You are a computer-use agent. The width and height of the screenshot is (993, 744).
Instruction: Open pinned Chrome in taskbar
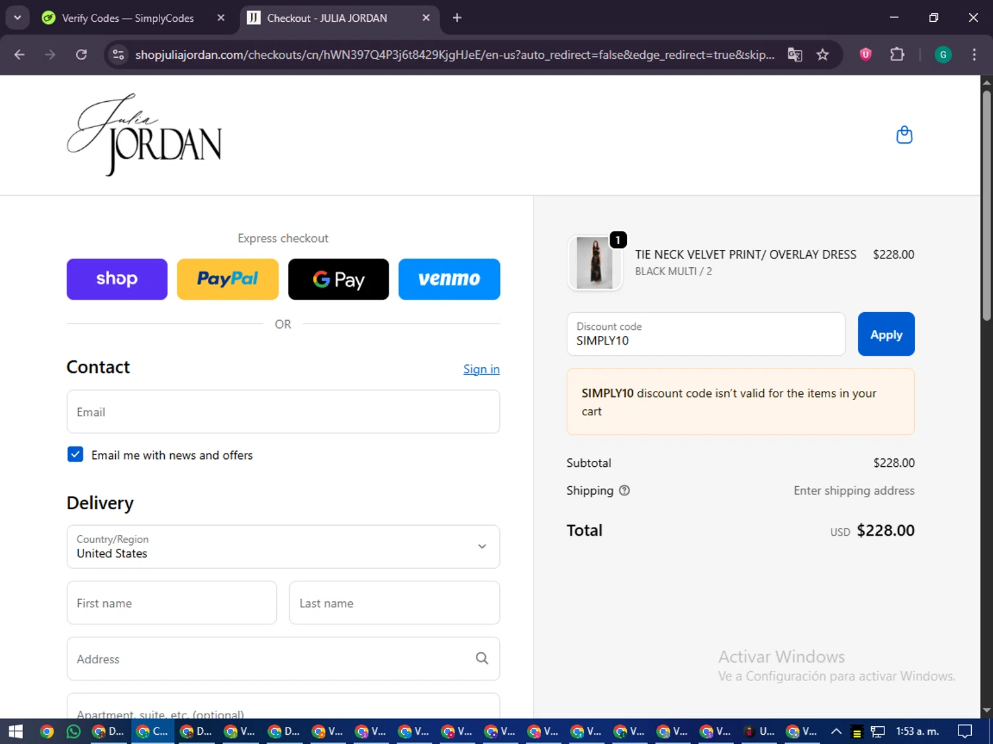pos(46,731)
